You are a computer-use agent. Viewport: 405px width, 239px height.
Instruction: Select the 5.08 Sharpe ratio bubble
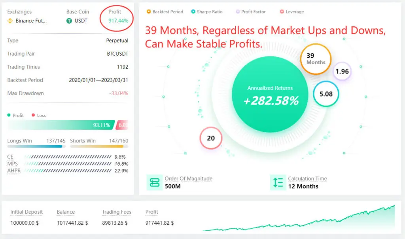coord(326,94)
